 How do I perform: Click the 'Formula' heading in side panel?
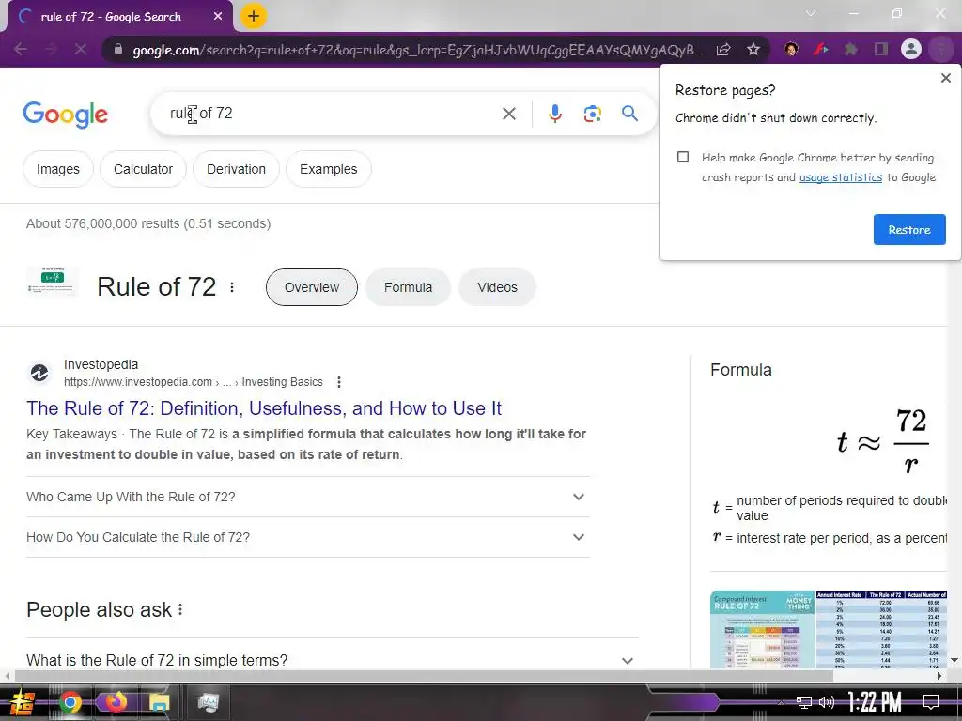pos(741,370)
